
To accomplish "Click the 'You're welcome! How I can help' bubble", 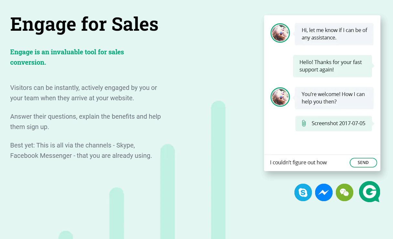I will pos(334,98).
